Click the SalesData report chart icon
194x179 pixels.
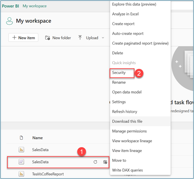point(21,150)
